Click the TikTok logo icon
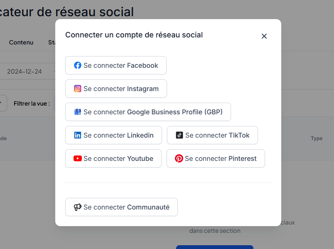This screenshot has width=334, height=249. click(179, 135)
